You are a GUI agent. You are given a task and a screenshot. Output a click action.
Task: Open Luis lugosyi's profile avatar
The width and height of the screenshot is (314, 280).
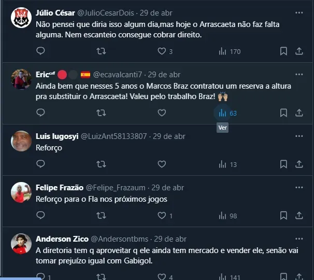click(x=21, y=141)
